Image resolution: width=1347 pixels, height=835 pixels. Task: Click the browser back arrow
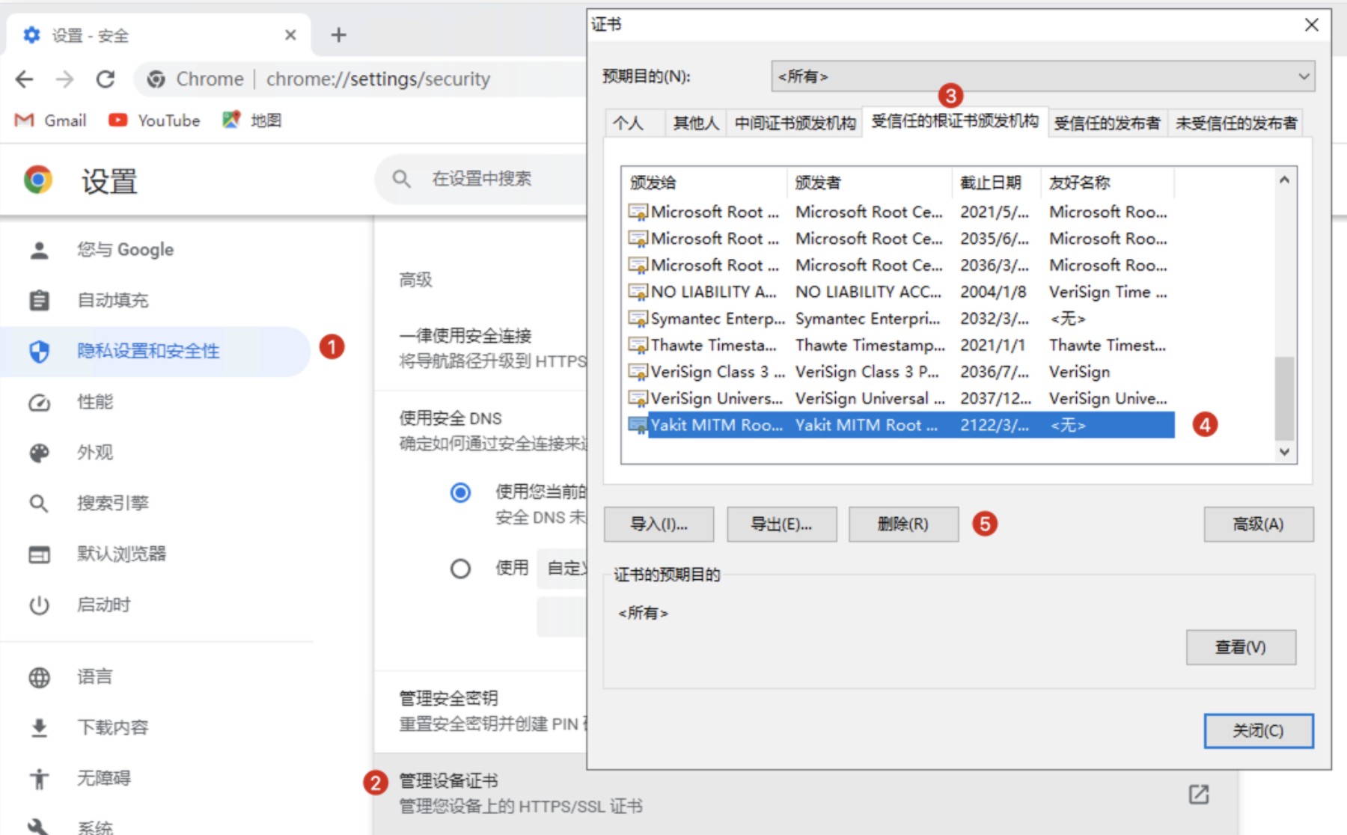[25, 79]
